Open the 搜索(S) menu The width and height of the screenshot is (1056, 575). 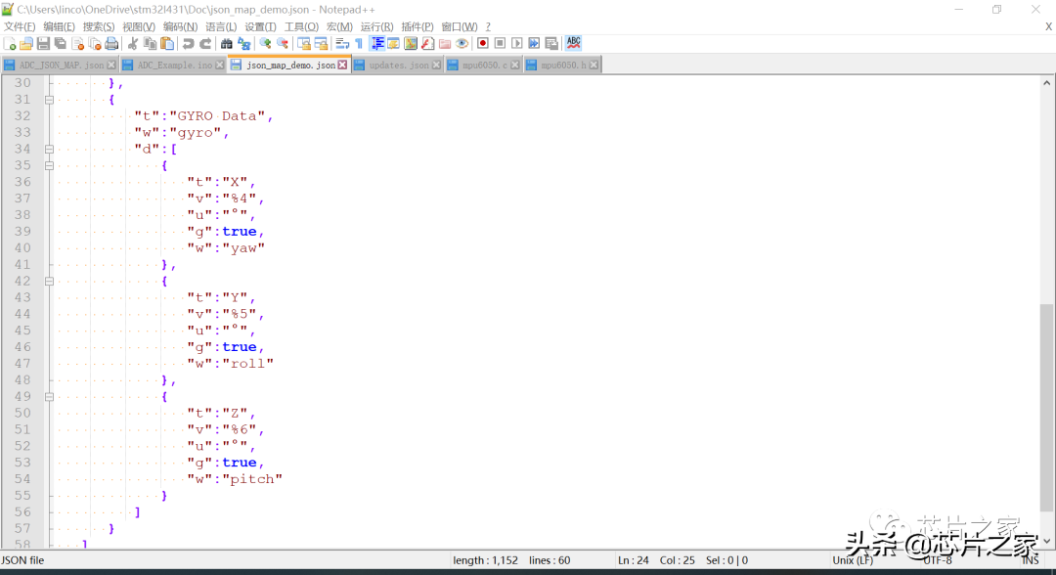click(99, 26)
